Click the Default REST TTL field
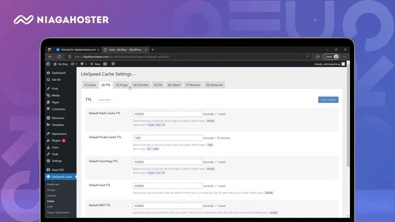395x222 pixels. pyautogui.click(x=167, y=205)
